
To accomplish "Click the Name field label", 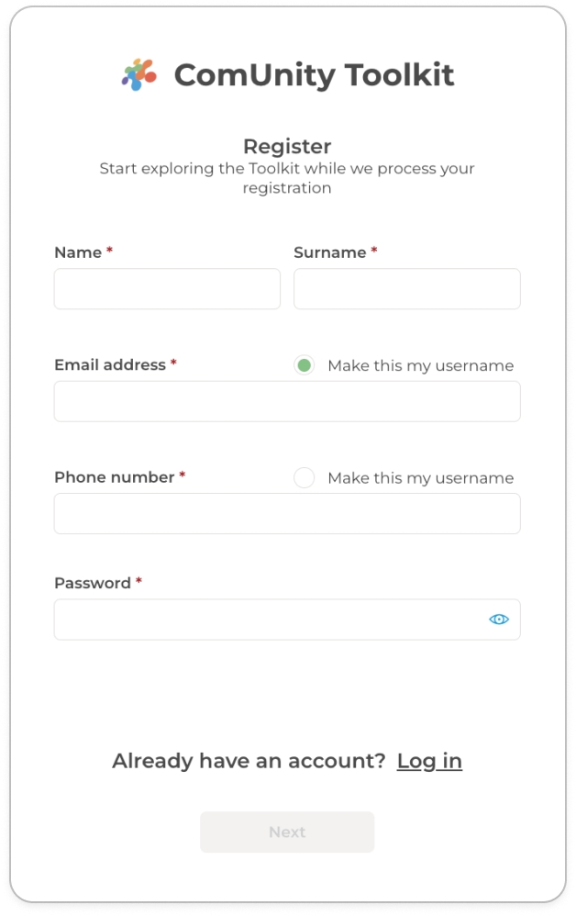I will 78,252.
